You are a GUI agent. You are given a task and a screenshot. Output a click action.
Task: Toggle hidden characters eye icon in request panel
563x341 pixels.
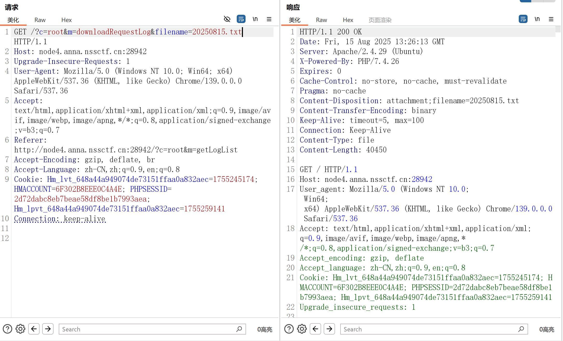pyautogui.click(x=227, y=19)
